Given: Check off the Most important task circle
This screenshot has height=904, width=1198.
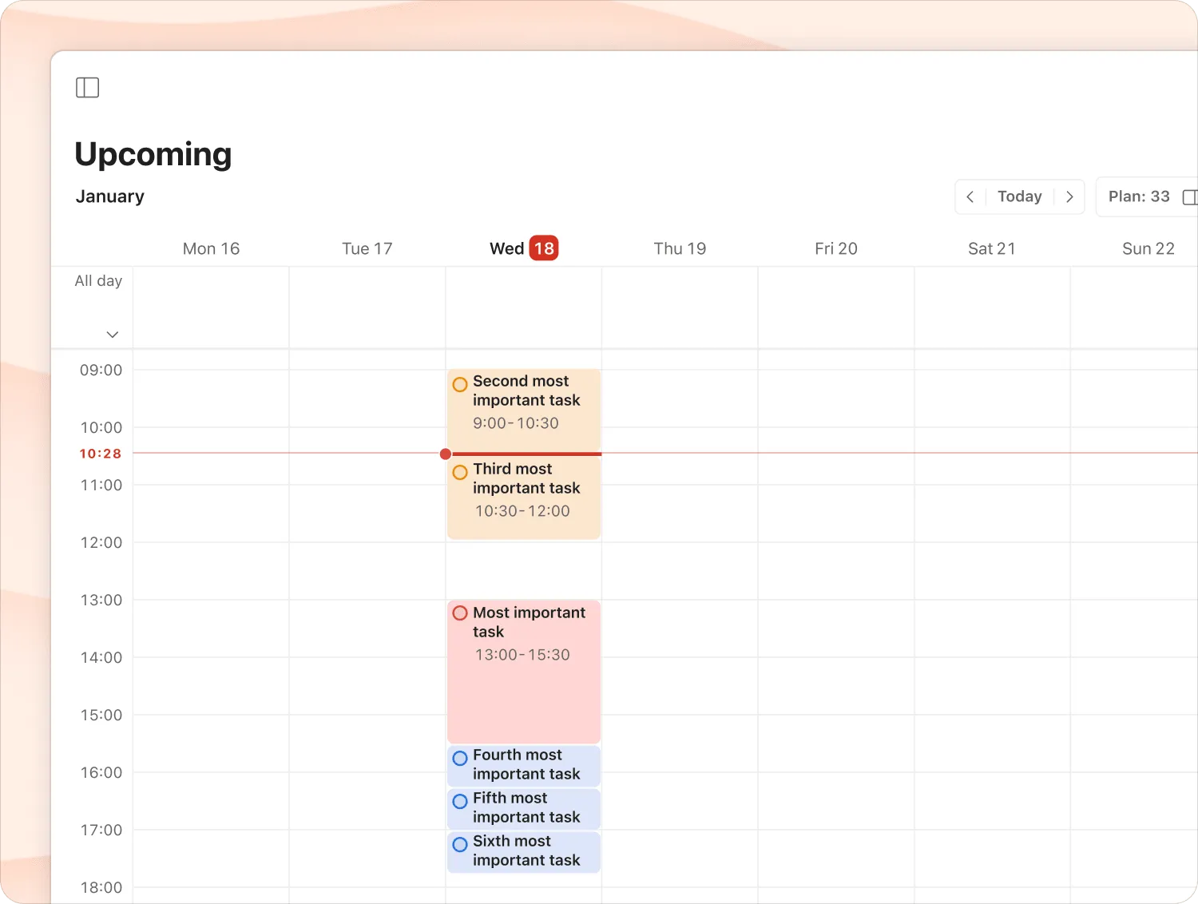Looking at the screenshot, I should pos(460,613).
